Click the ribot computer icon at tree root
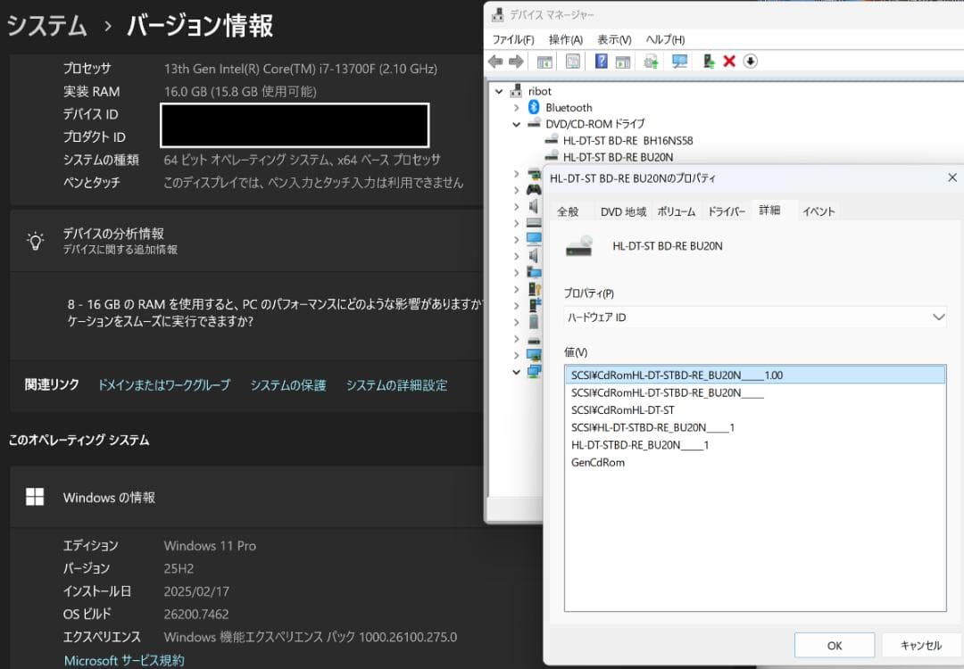964x669 pixels. point(514,90)
